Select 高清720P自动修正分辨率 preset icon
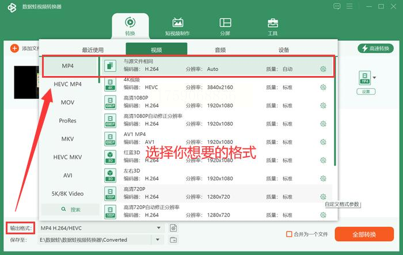Image resolution: width=403 pixels, height=255 pixels. 110,212
